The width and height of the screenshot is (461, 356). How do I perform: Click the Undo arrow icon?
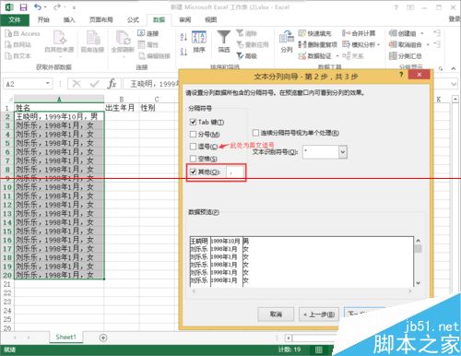[x=38, y=6]
